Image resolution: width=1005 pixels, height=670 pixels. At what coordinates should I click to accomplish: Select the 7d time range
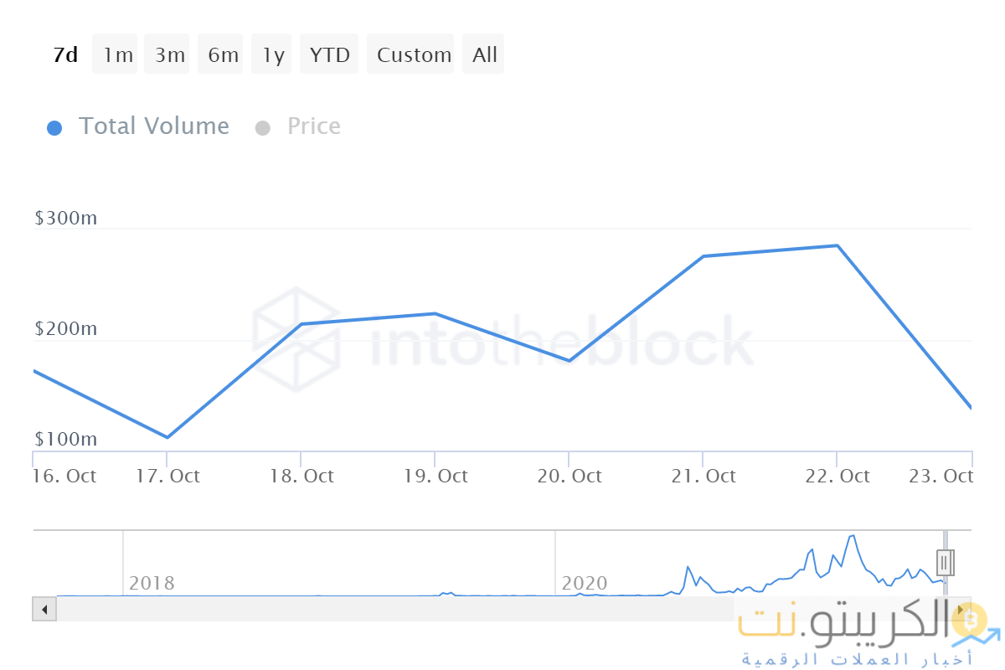tap(65, 55)
